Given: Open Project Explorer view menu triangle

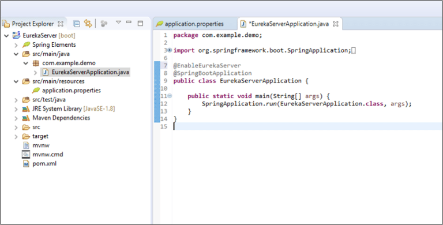Looking at the screenshot, I should 118,22.
